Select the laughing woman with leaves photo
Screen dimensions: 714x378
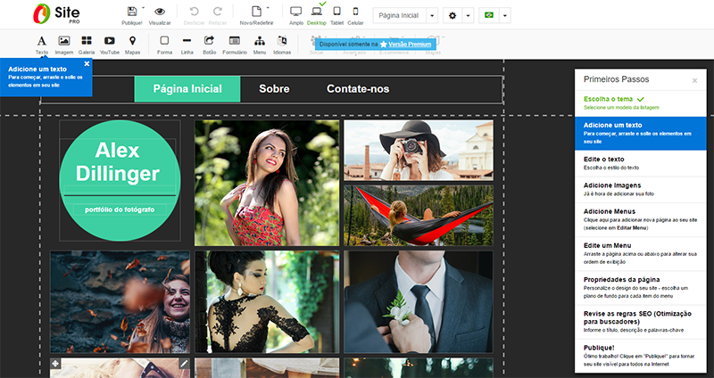pos(120,302)
